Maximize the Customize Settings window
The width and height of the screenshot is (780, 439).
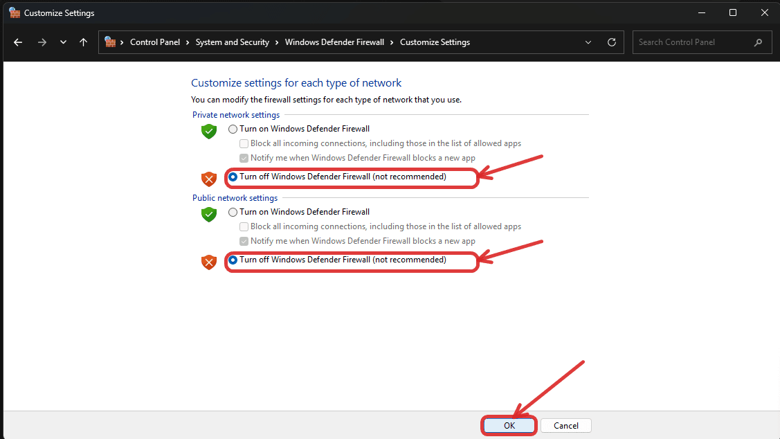click(733, 13)
